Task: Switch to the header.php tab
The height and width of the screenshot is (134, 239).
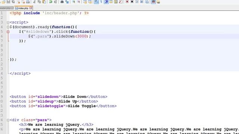Action: (5, 8)
